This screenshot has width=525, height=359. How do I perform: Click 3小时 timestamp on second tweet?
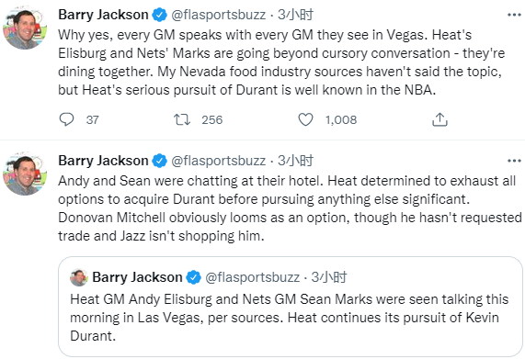click(x=295, y=161)
